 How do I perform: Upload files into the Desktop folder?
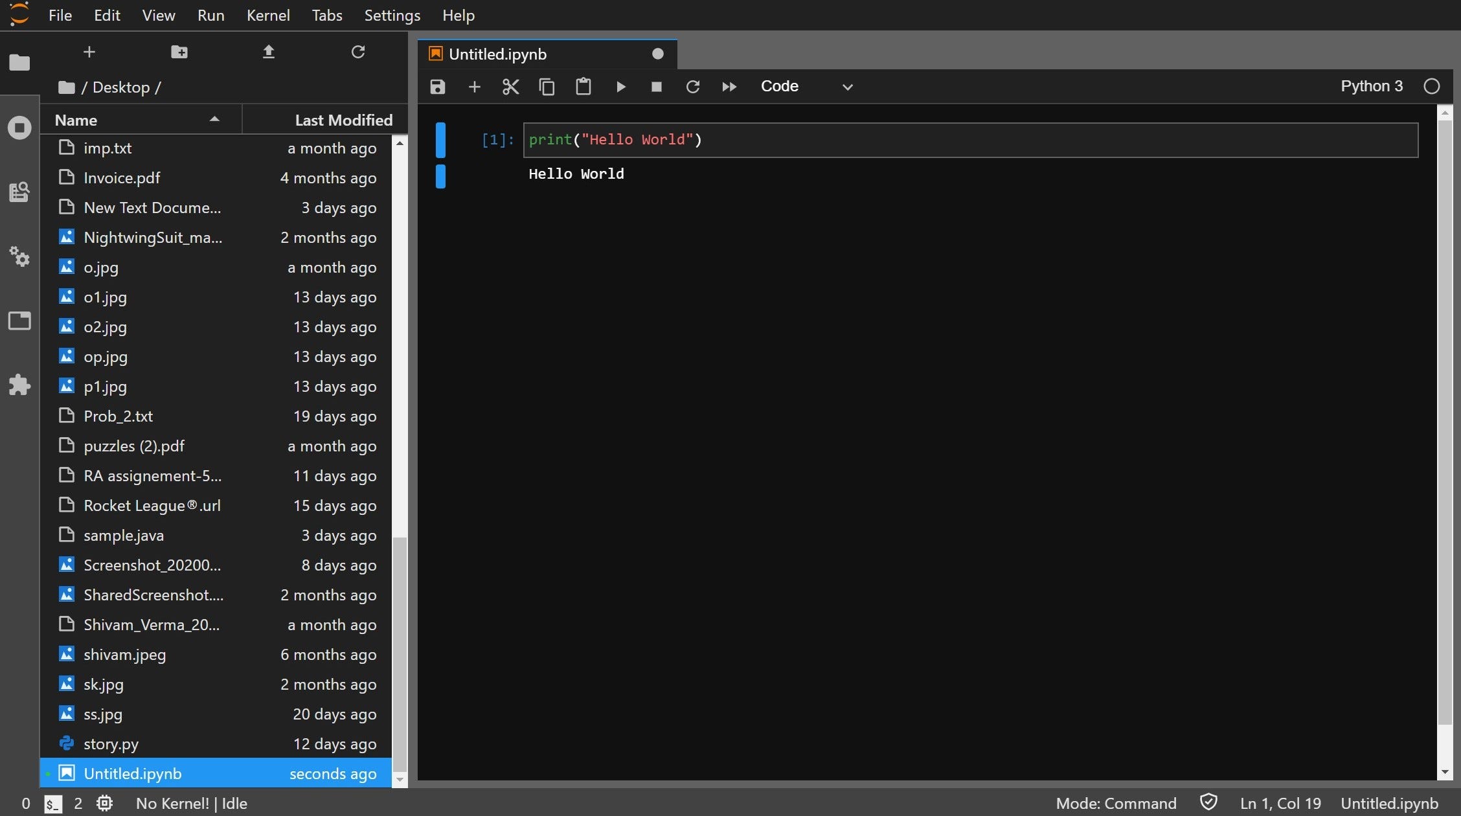[x=269, y=52]
